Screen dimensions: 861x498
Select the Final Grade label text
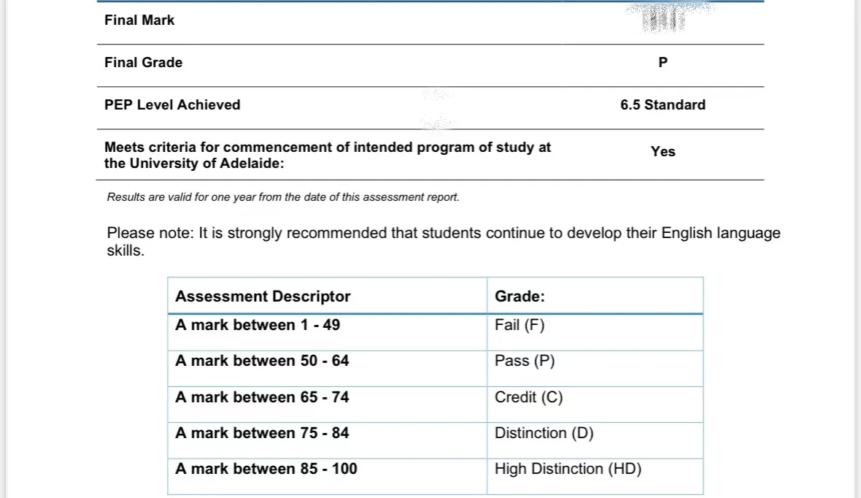[x=143, y=63]
